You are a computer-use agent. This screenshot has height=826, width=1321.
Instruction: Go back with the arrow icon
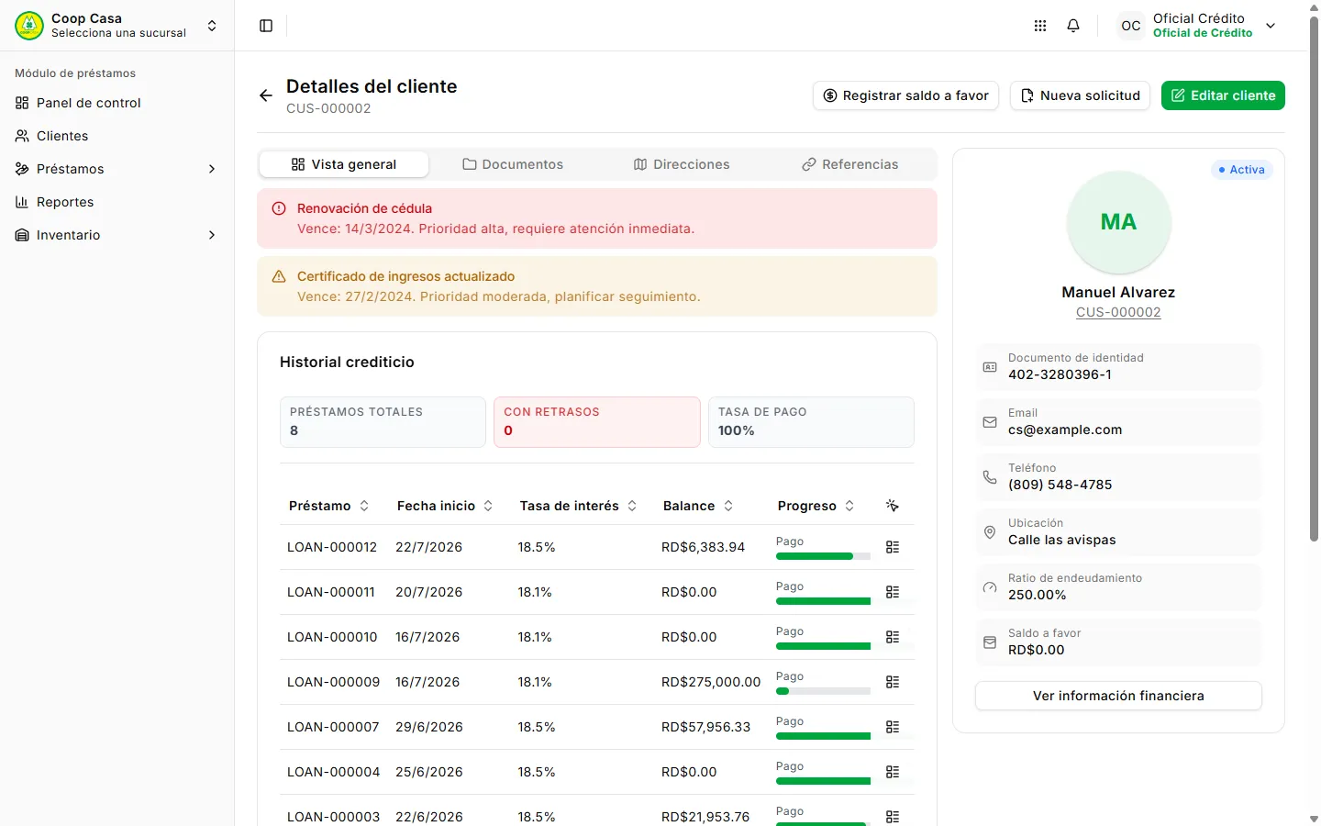pyautogui.click(x=266, y=95)
